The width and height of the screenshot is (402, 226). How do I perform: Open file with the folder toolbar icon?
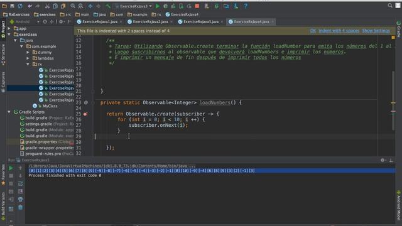point(4,6)
